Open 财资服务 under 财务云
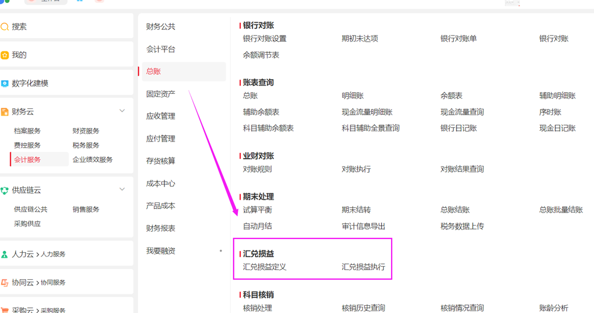Viewport: 594px width, 313px height. tap(86, 131)
